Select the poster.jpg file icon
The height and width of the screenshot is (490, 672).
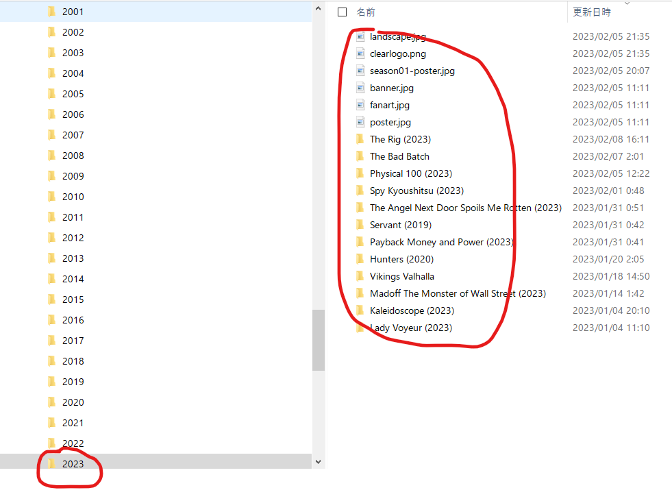click(x=360, y=122)
